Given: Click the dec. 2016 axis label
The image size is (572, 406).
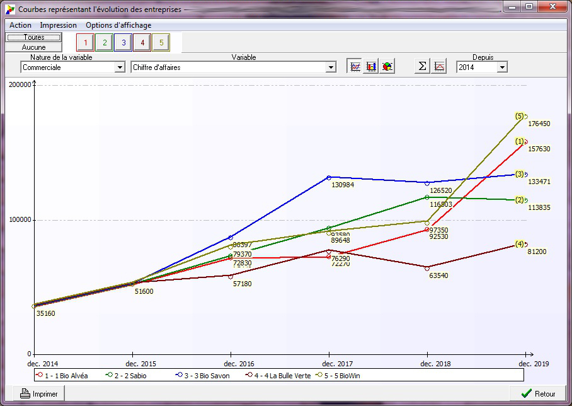Looking at the screenshot, I should [x=239, y=364].
